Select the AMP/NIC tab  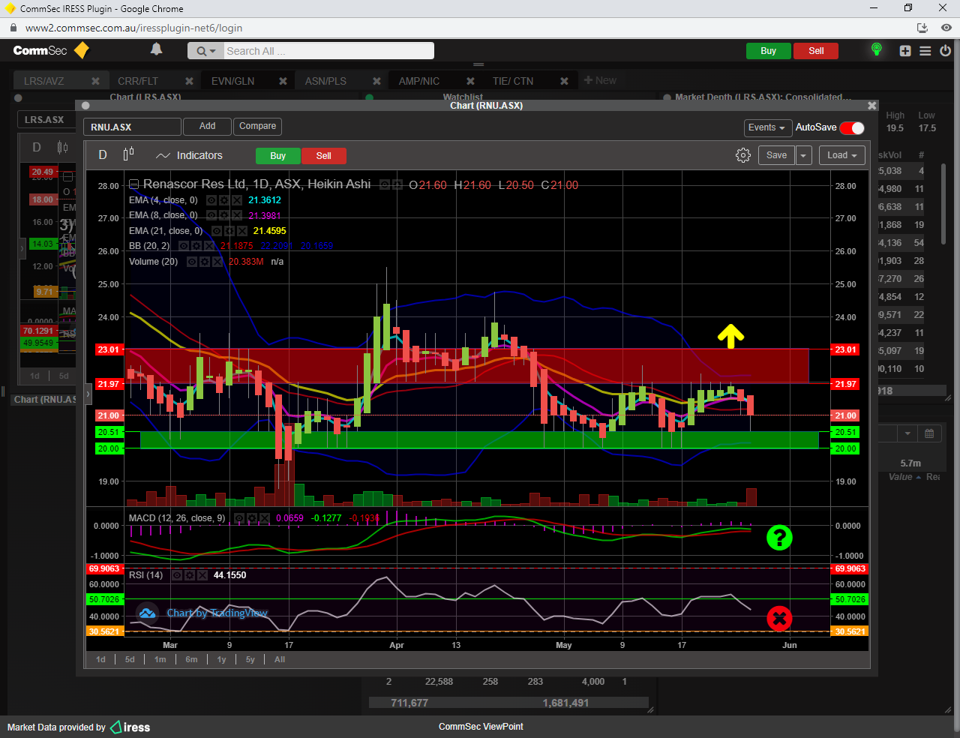tap(418, 81)
